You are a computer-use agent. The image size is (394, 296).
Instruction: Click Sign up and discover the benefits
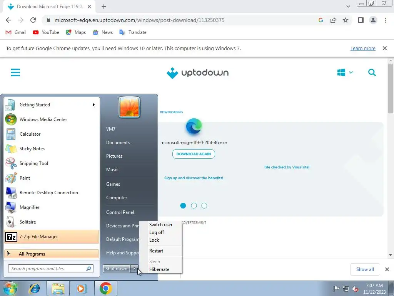coord(194,178)
